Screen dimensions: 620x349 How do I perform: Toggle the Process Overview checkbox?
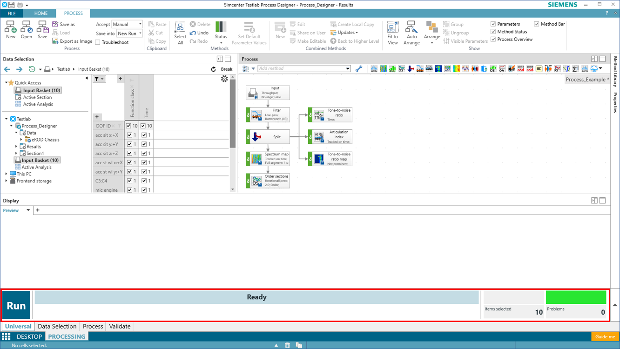[493, 40]
